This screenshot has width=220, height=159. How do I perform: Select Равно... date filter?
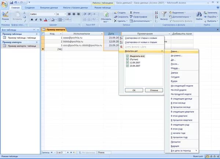pos(181,51)
